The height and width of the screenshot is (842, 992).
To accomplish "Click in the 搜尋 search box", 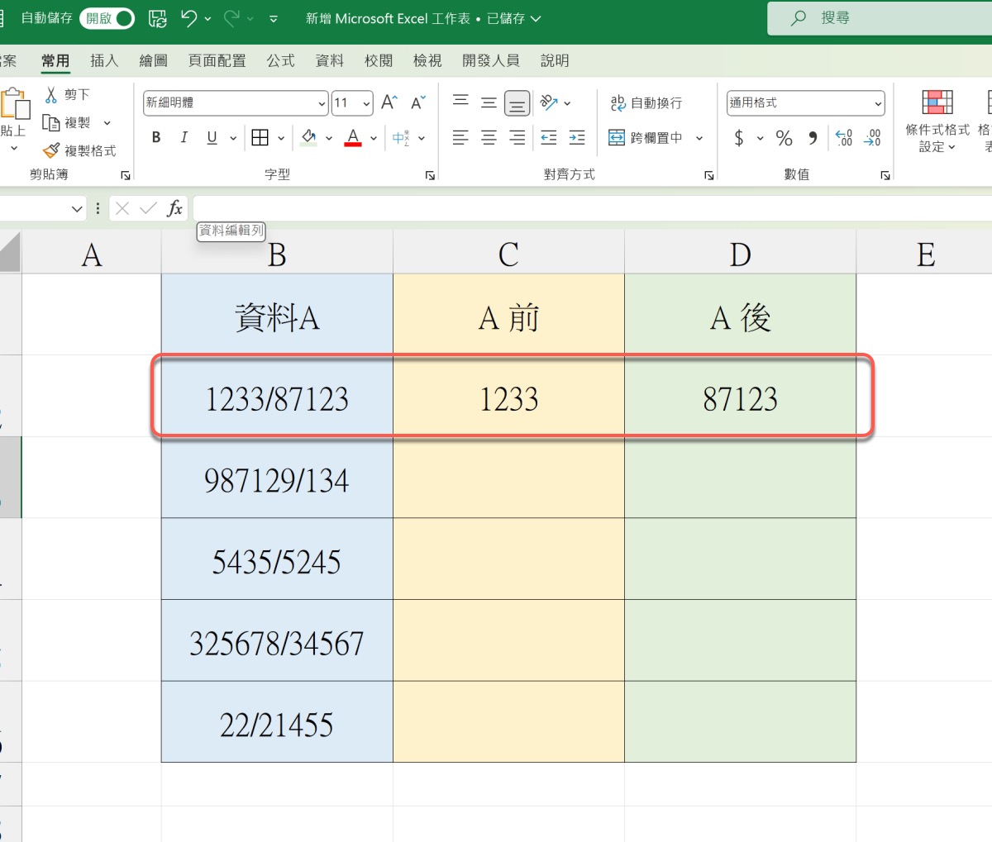I will point(876,18).
